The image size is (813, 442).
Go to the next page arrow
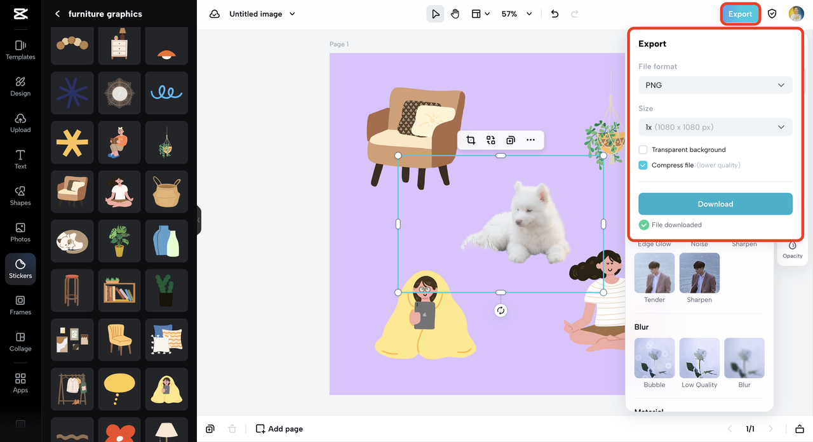coord(770,429)
